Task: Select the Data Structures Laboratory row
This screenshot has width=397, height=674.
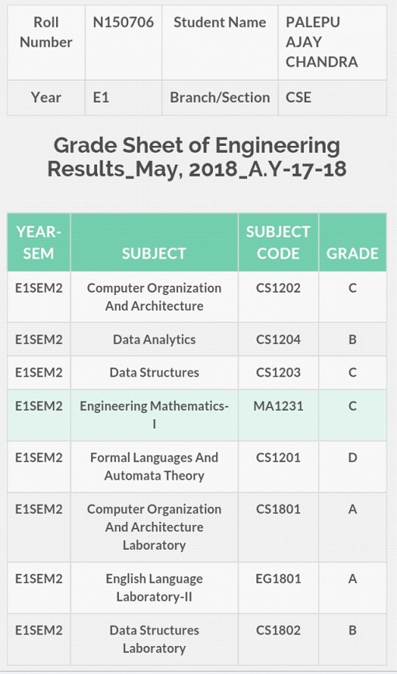Action: coord(197,639)
